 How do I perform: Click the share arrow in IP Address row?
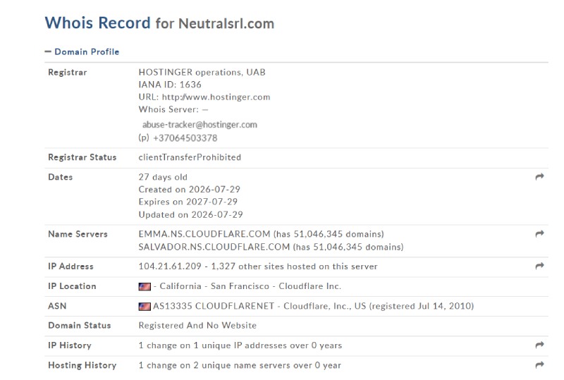coord(539,266)
